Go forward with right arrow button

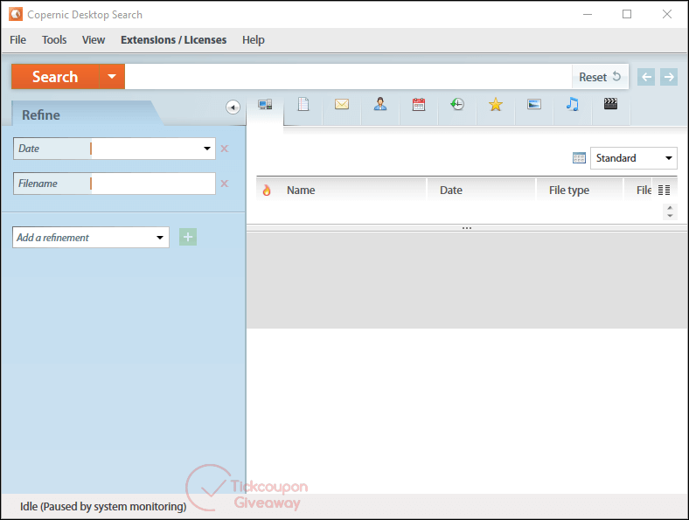pos(669,77)
